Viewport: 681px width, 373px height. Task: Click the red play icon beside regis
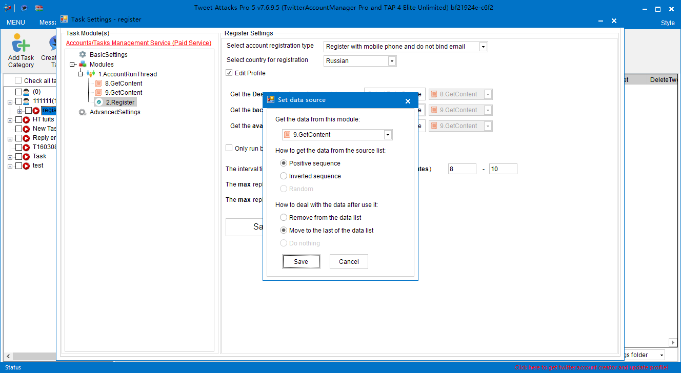pos(36,110)
